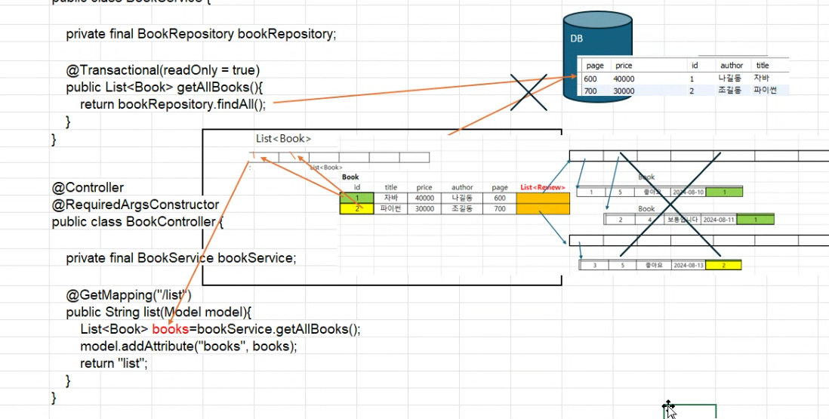Click the @Transactional(readOnly = true) line
The width and height of the screenshot is (829, 419).
point(163,69)
